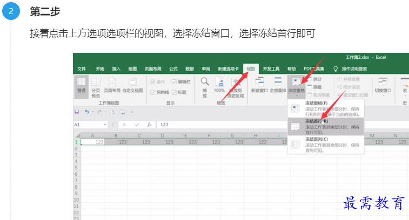Switch to the 开发工具 tab
Viewport: 409px width, 220px height.
pyautogui.click(x=271, y=68)
